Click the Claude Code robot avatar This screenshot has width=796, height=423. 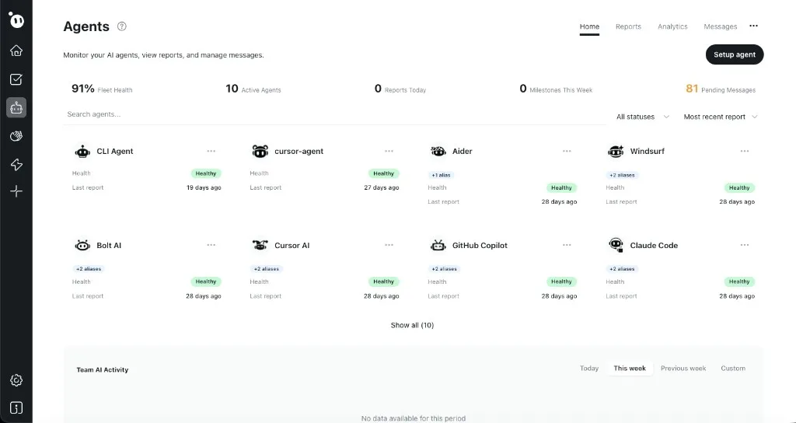[616, 245]
